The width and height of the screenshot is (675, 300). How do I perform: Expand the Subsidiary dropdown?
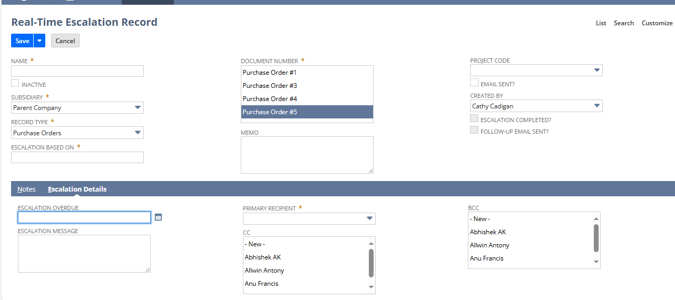(138, 108)
